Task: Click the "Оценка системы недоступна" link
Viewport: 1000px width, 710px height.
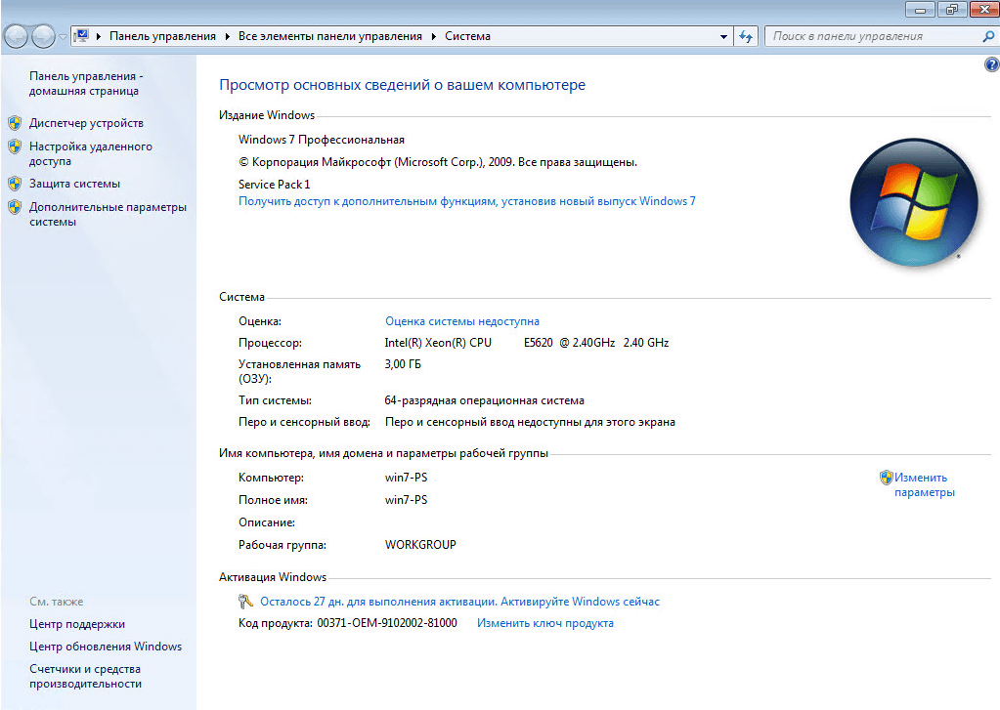Action: [462, 321]
